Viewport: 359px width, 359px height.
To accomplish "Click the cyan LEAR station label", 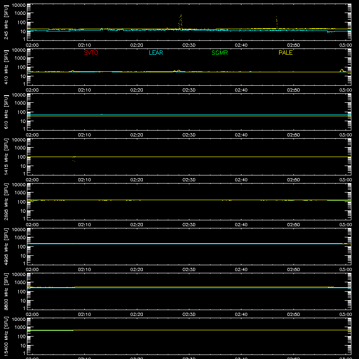I will click(x=156, y=53).
